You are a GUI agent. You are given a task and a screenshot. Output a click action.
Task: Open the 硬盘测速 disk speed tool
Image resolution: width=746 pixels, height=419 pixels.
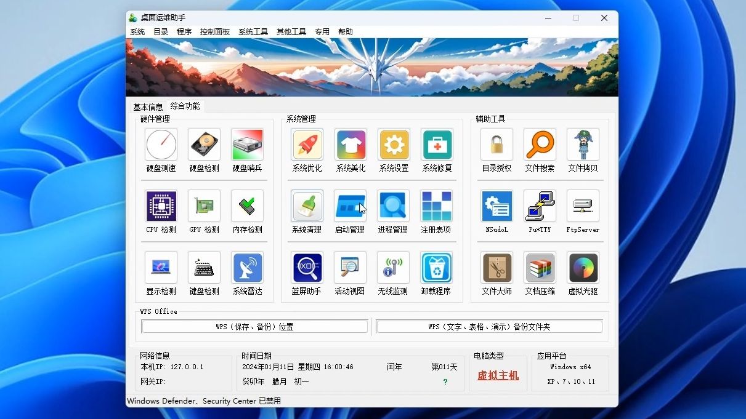pos(161,145)
